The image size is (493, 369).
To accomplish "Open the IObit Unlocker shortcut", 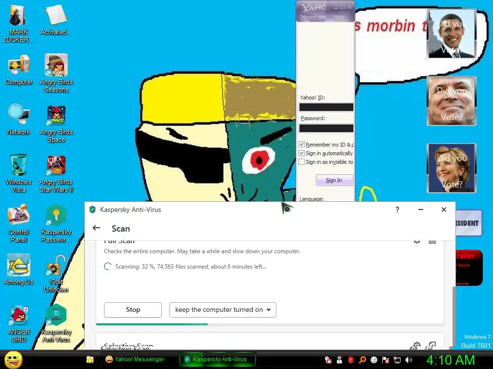I will click(x=56, y=273).
